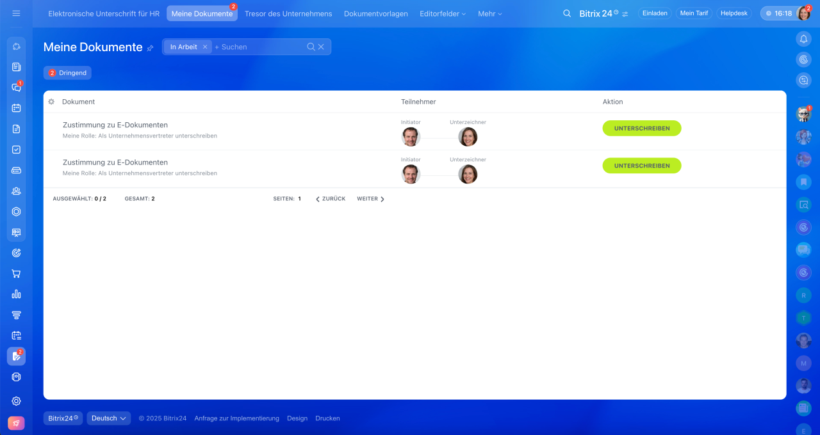Open Tresor des Unternehmens tab
The width and height of the screenshot is (820, 435).
[x=288, y=13]
